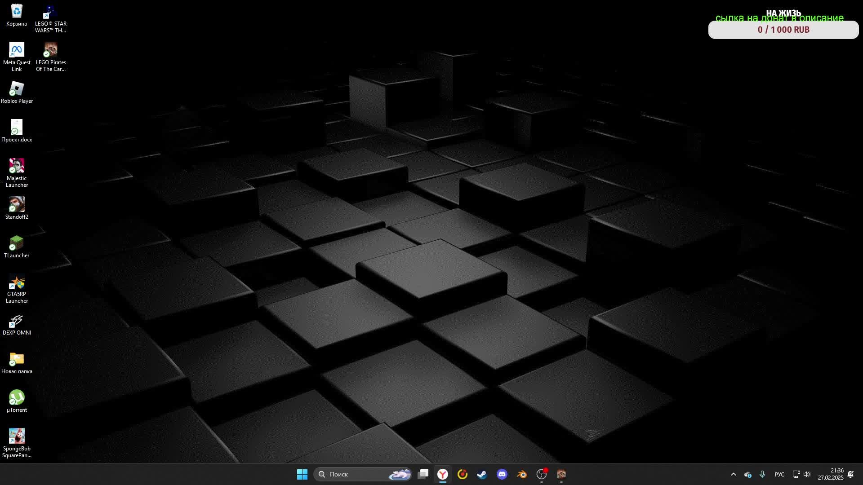Image resolution: width=863 pixels, height=485 pixels.
Task: Select µTorrent desktop shortcut
Action: (17, 401)
